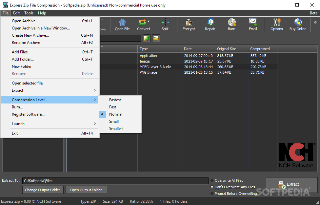
Task: Expand the Launch submenu
Action: pos(50,124)
